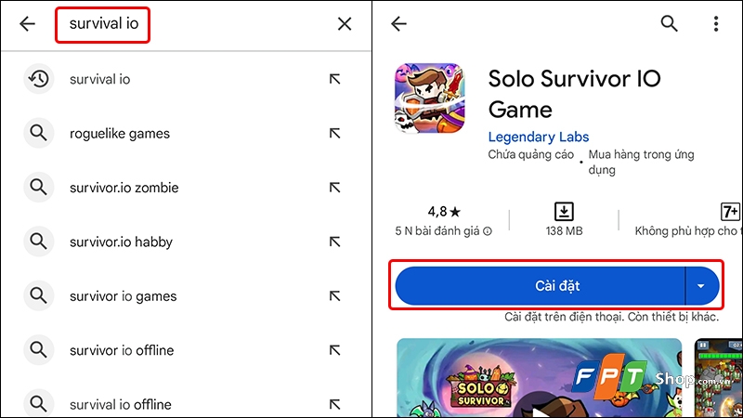
Task: Fill search with roguelike games arrow
Action: [x=335, y=133]
